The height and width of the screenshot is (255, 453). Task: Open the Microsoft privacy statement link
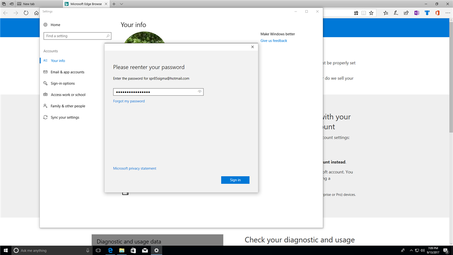click(x=134, y=168)
